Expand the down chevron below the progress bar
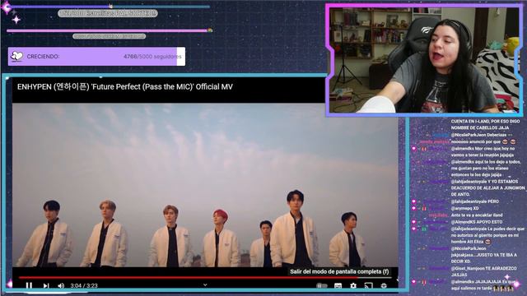Viewport: 527px width, 296px height. (x=205, y=285)
